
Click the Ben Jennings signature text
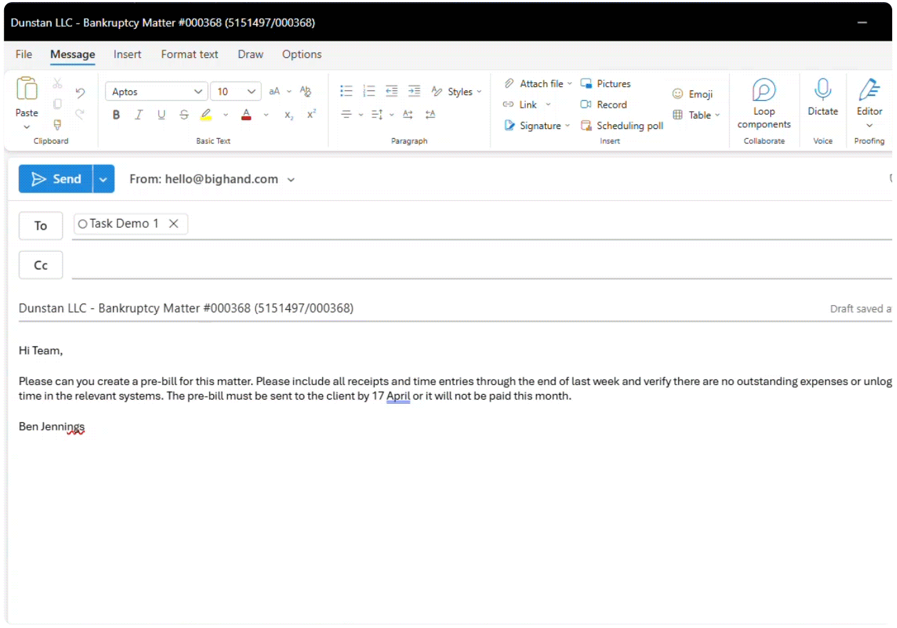click(x=52, y=426)
